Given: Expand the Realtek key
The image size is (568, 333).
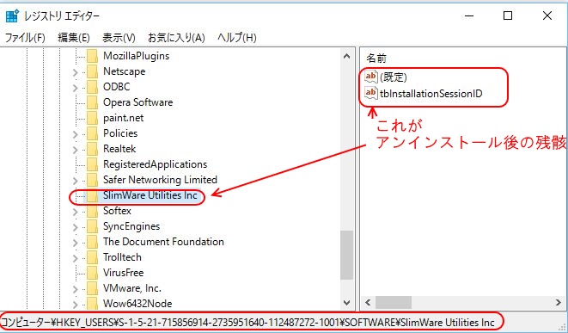Looking at the screenshot, I should click(76, 150).
